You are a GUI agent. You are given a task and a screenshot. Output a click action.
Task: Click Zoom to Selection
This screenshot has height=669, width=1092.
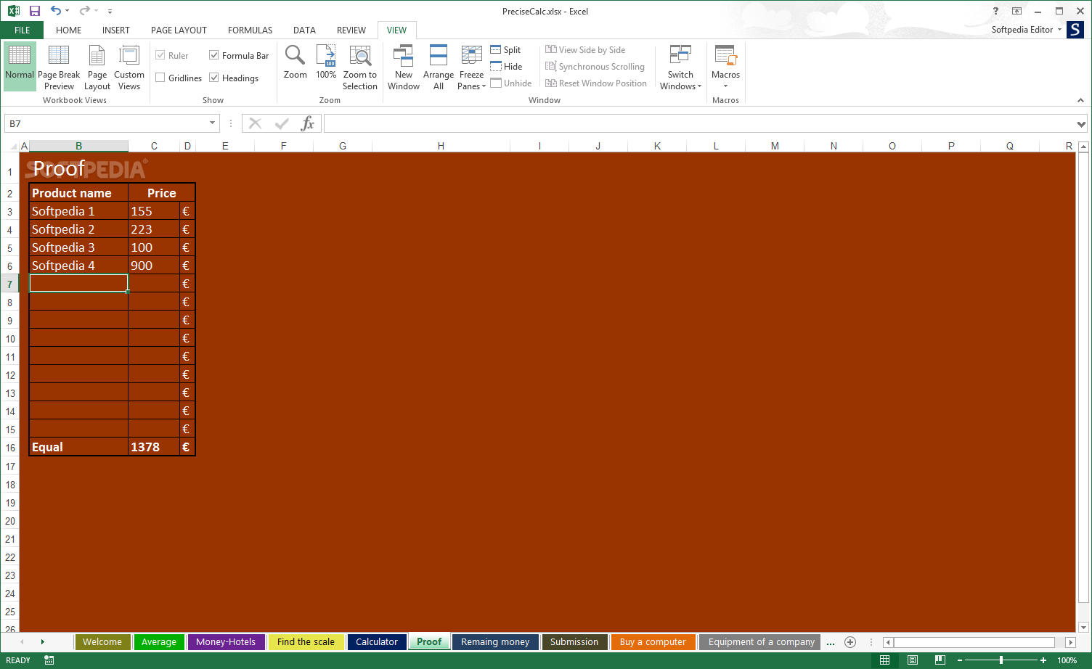click(360, 66)
